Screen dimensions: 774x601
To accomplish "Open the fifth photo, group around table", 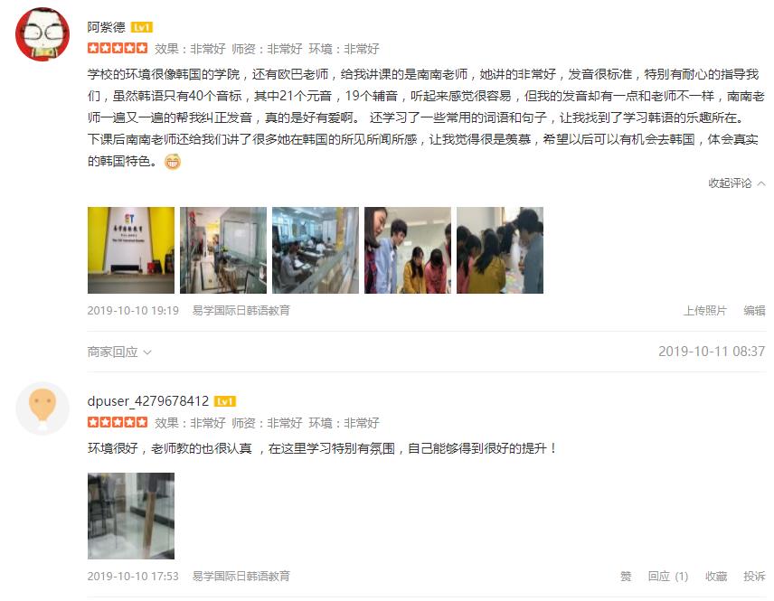I will tap(500, 250).
